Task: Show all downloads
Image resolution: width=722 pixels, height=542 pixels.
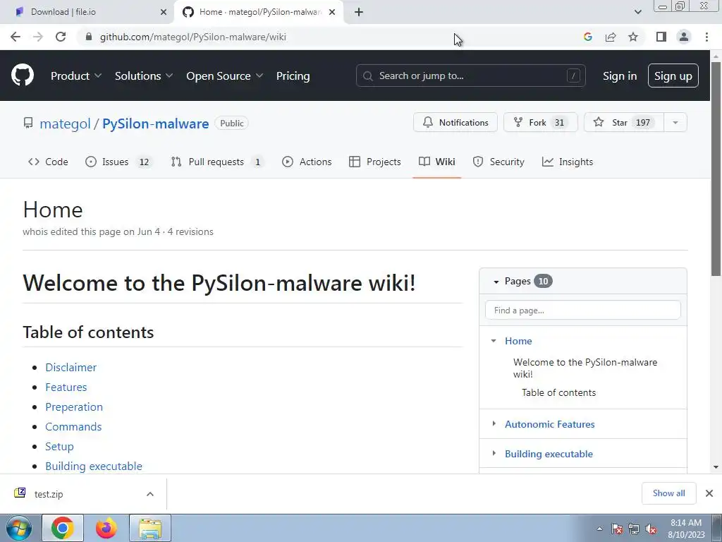Action: click(x=668, y=493)
